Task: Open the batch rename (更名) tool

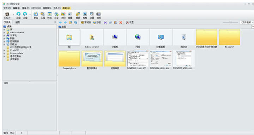Action: tap(36, 15)
